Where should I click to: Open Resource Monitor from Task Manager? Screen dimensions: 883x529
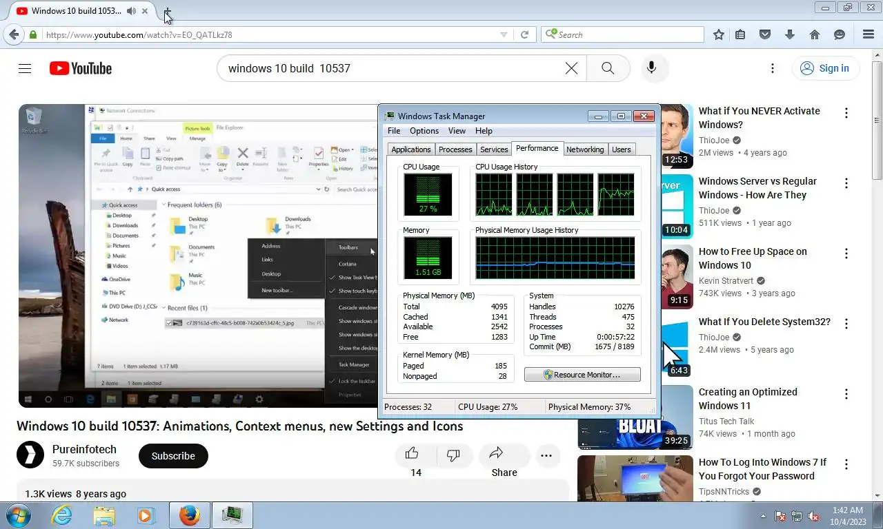[582, 375]
